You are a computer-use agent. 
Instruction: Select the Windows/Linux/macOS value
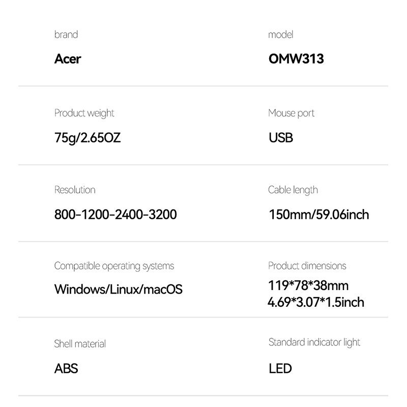(119, 289)
